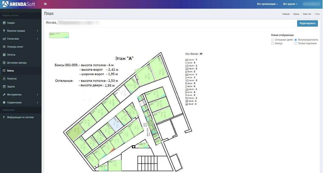Click the funnel icon for Воронка продаж

[x=4, y=31]
